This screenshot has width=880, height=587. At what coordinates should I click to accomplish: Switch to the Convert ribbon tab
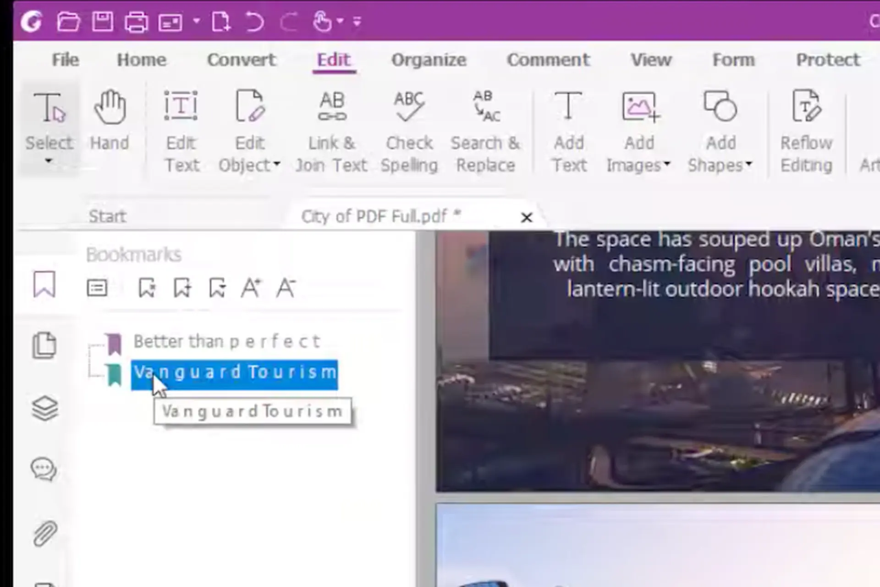tap(242, 60)
